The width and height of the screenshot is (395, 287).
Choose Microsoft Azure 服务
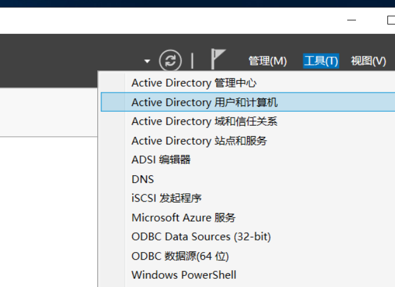pyautogui.click(x=248, y=218)
